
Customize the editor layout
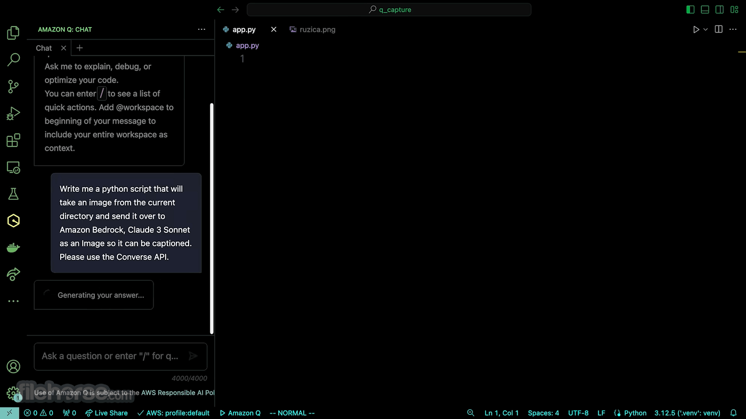(x=734, y=10)
